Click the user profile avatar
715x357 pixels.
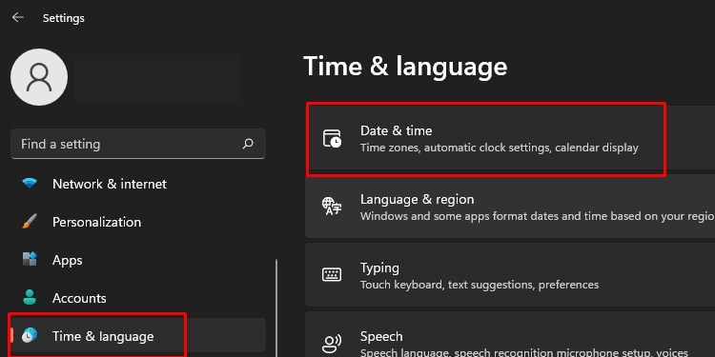tap(39, 77)
